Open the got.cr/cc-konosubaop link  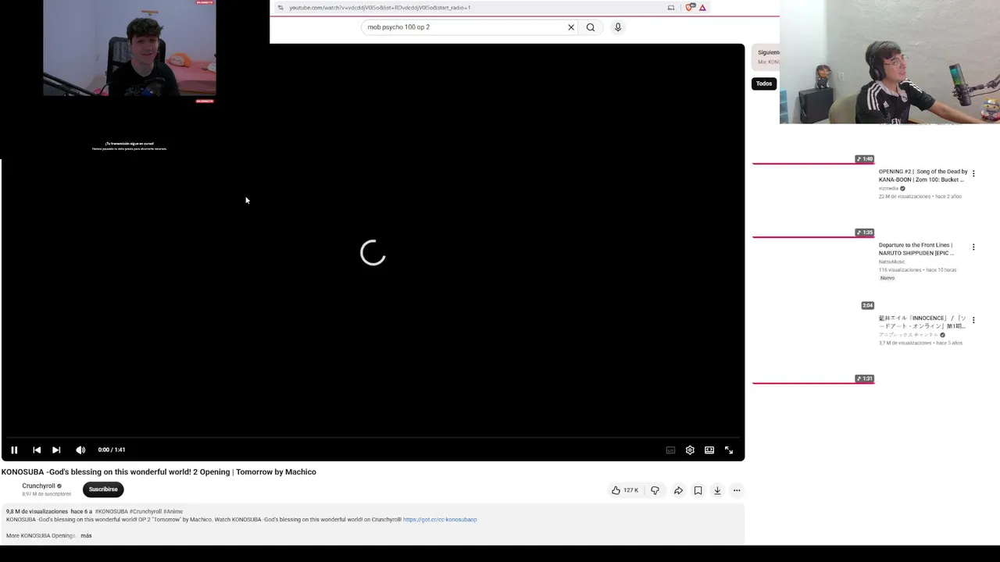(x=440, y=520)
